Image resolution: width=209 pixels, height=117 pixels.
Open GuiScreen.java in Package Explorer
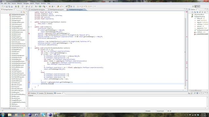coord(16,42)
